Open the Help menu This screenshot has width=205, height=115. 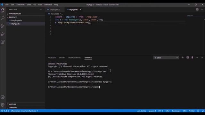click(x=56, y=4)
